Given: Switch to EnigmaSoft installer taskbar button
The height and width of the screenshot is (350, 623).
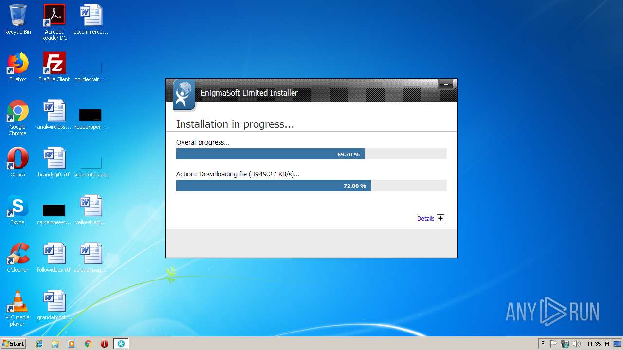Looking at the screenshot, I should pyautogui.click(x=121, y=344).
